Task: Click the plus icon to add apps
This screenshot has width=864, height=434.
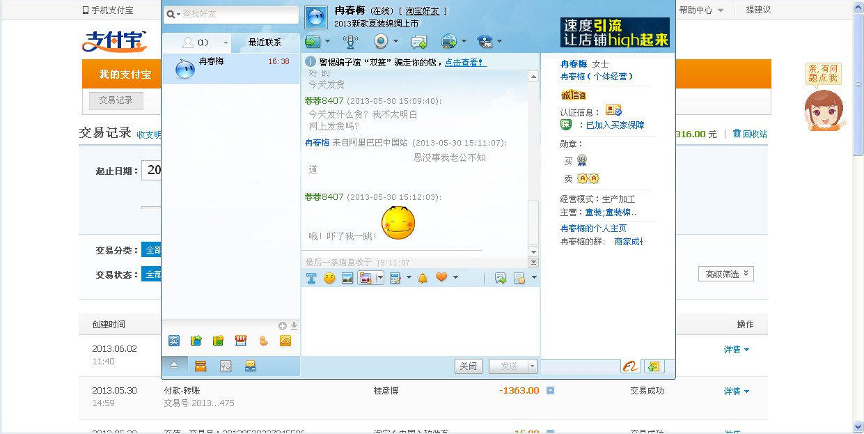Action: [x=283, y=325]
